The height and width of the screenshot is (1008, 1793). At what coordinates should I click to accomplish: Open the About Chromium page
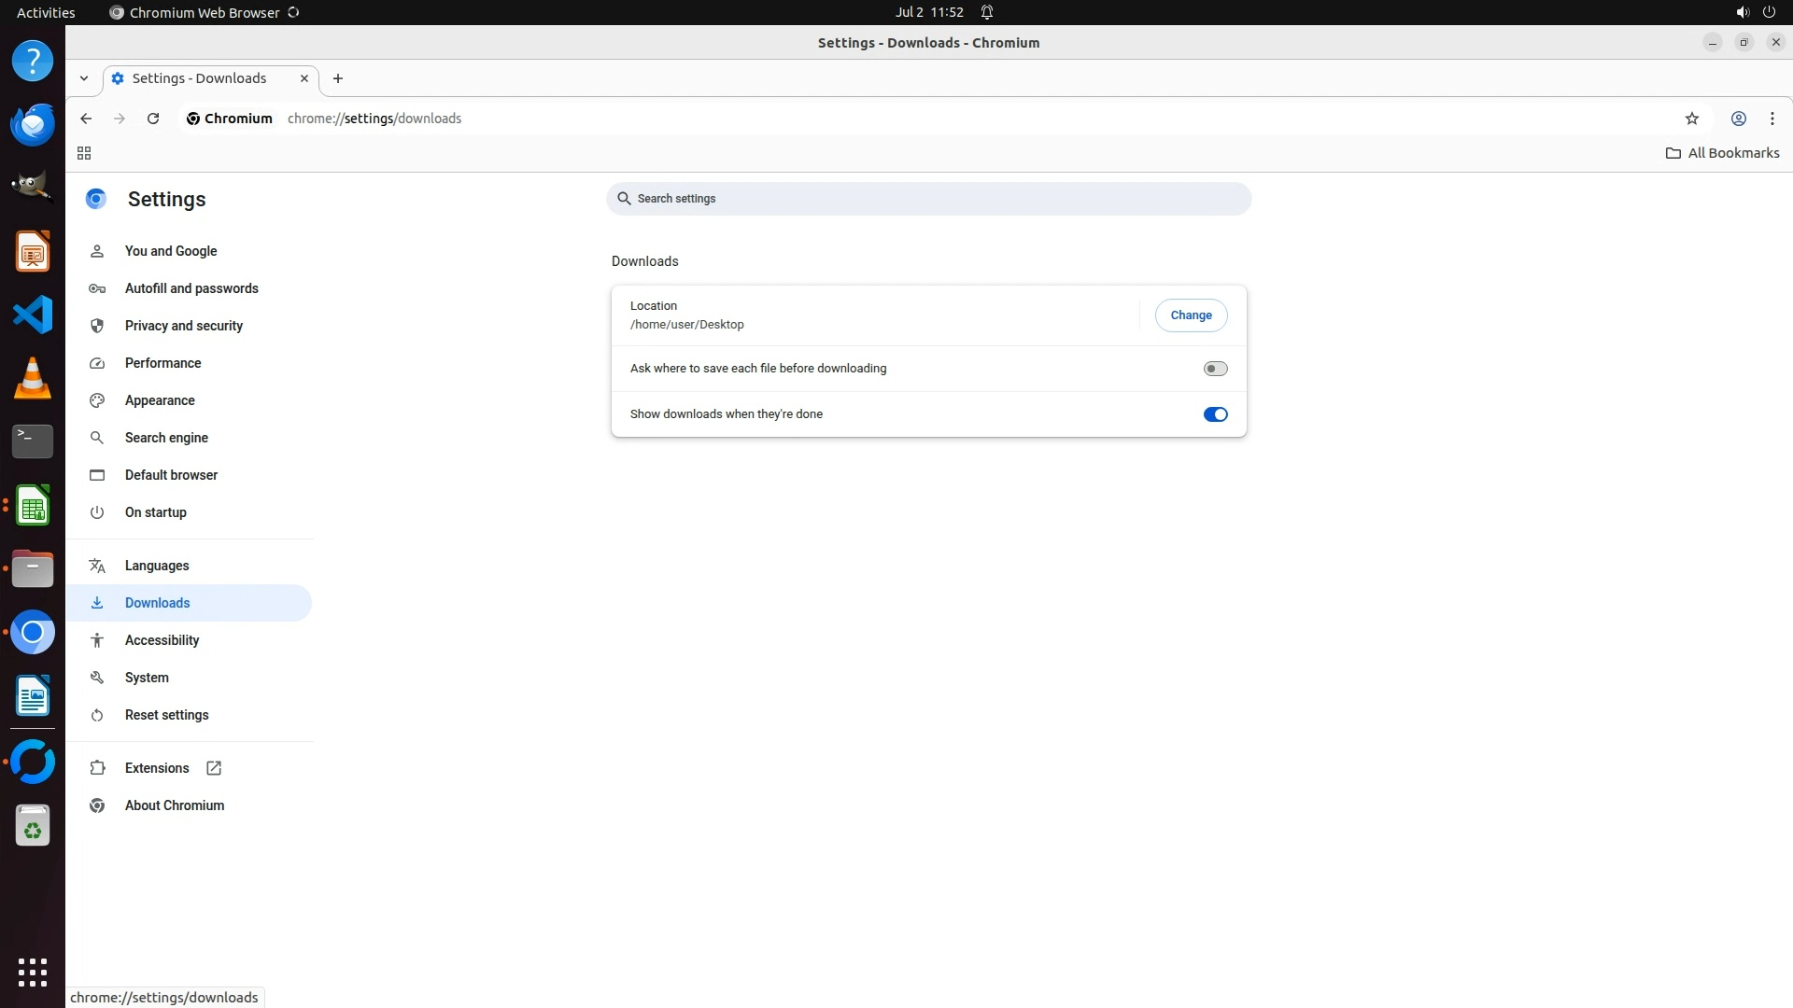click(x=174, y=805)
